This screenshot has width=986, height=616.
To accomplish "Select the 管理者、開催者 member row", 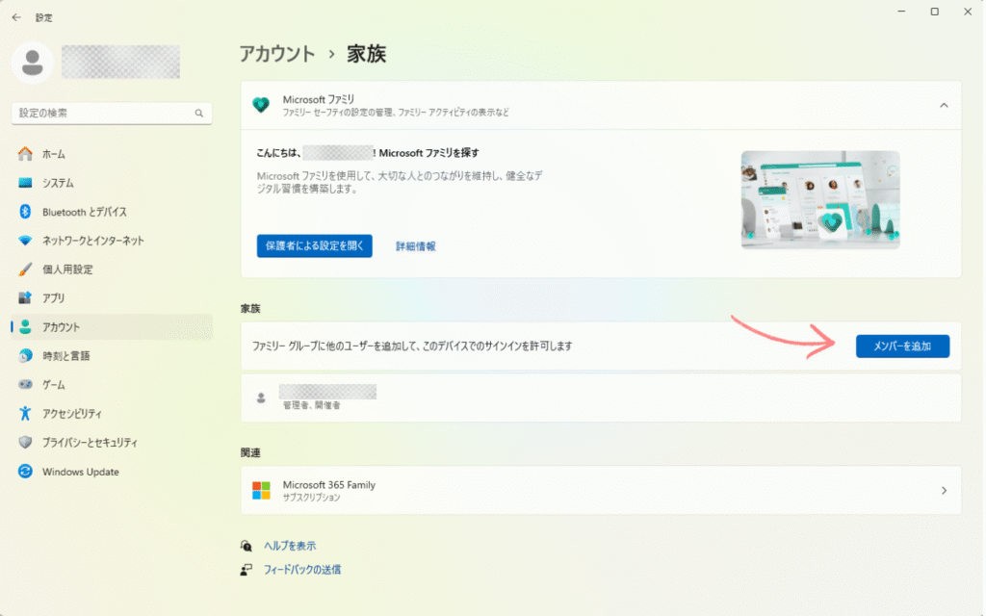I will coord(601,398).
